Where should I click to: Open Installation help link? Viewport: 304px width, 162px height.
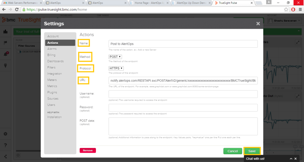55,117
